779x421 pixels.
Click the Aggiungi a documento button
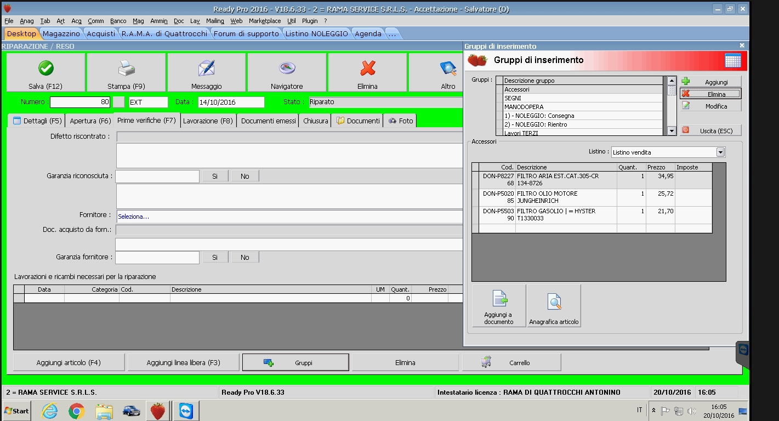pos(499,306)
